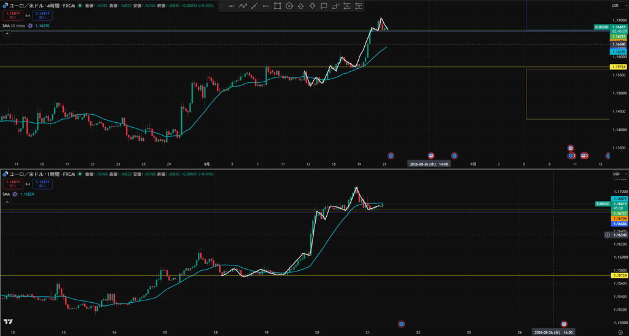Click the 2026-08-26 14:00 date label
The image size is (629, 336).
(x=429, y=163)
